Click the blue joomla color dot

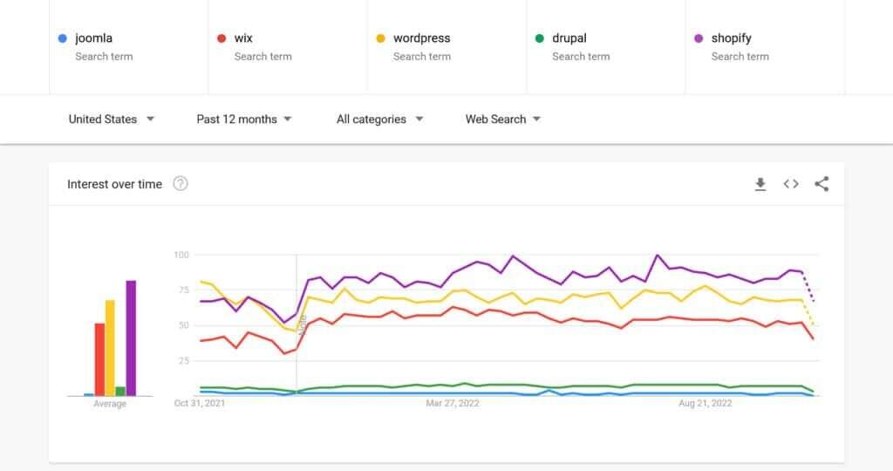click(x=62, y=38)
